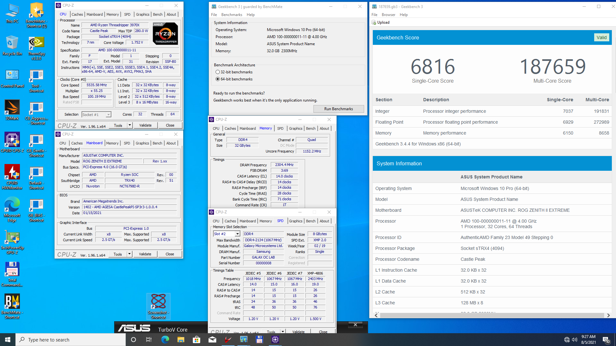Open Benchmarks menu in Geekbench 3
This screenshot has width=616, height=346.
(232, 15)
